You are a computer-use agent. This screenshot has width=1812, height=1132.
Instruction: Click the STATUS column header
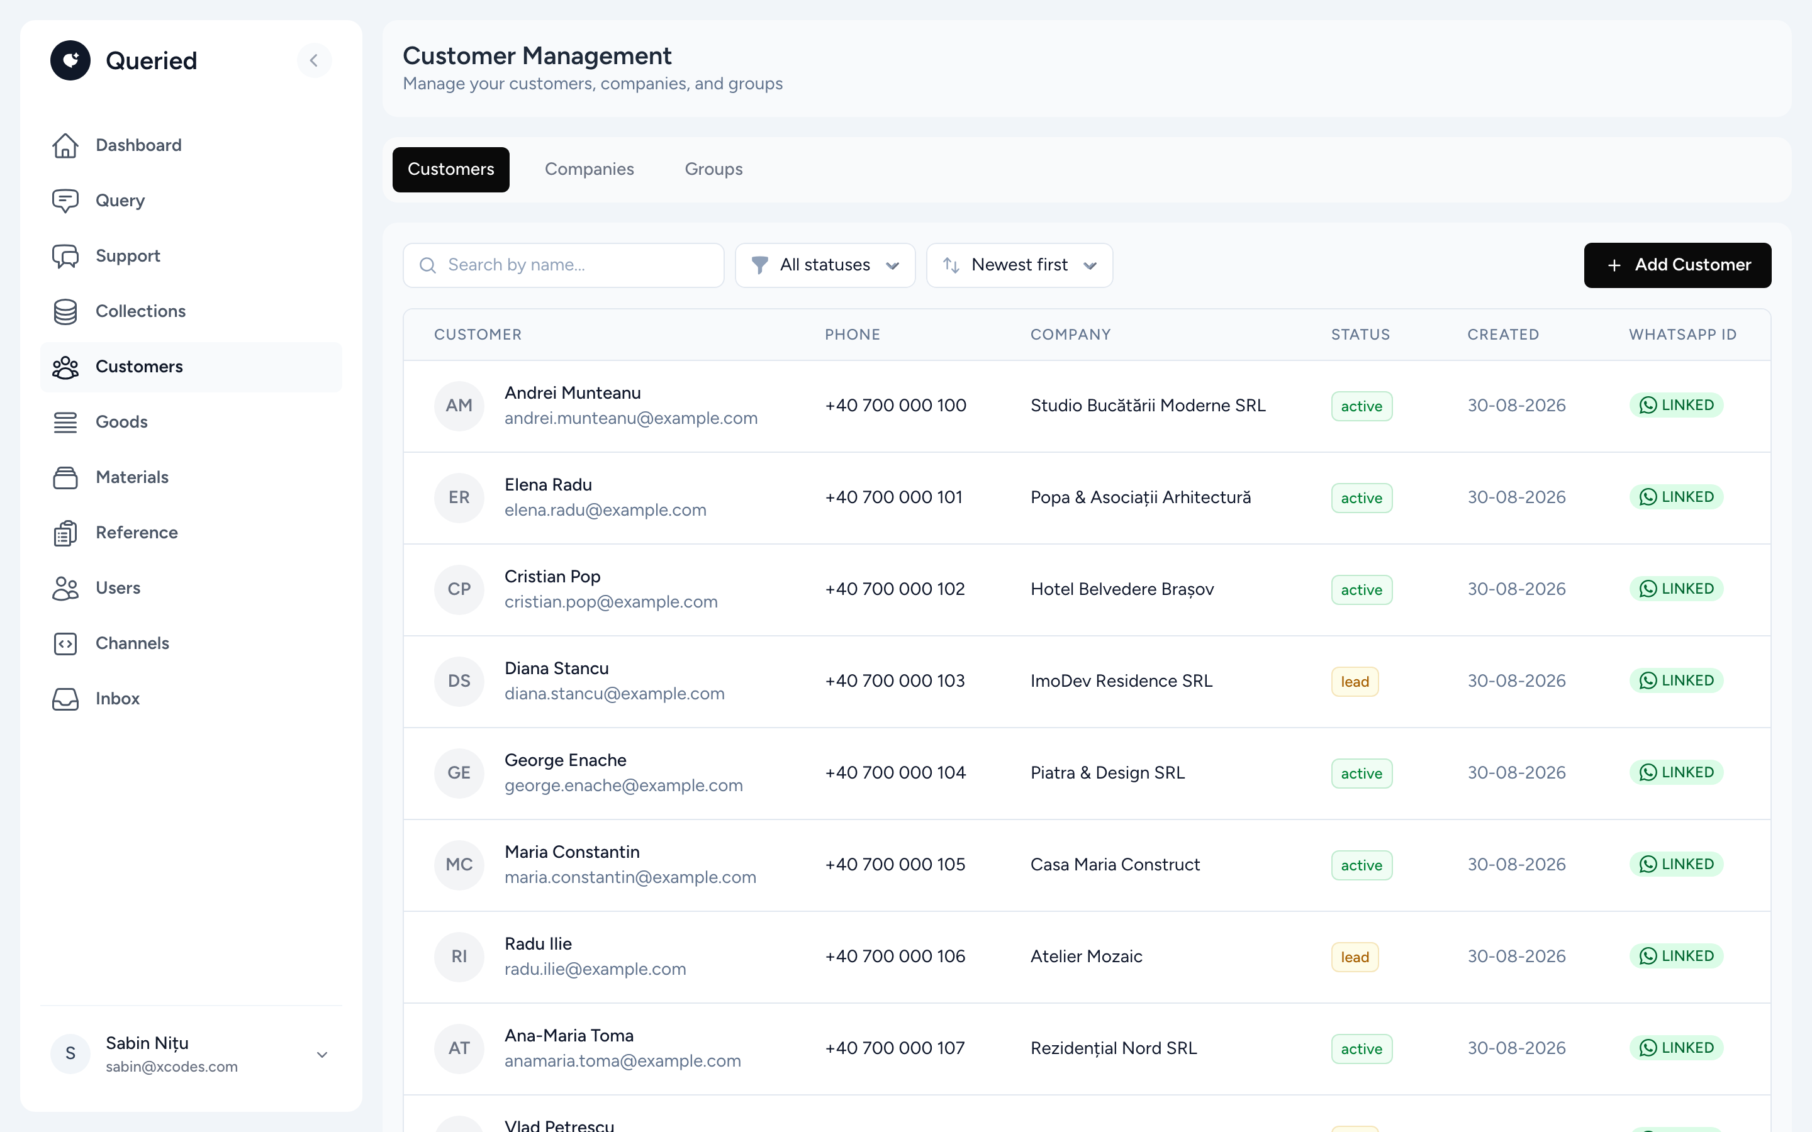pos(1360,335)
